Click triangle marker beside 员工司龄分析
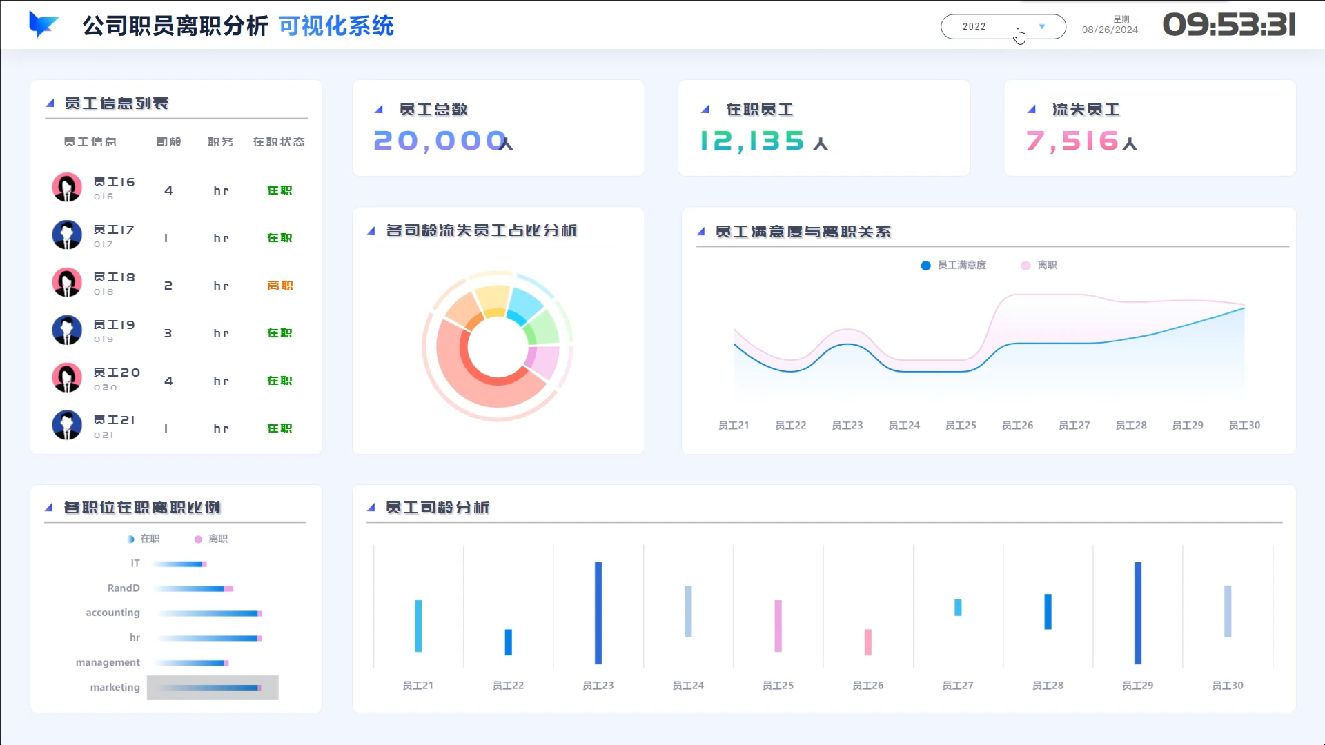This screenshot has height=745, width=1325. (x=371, y=507)
